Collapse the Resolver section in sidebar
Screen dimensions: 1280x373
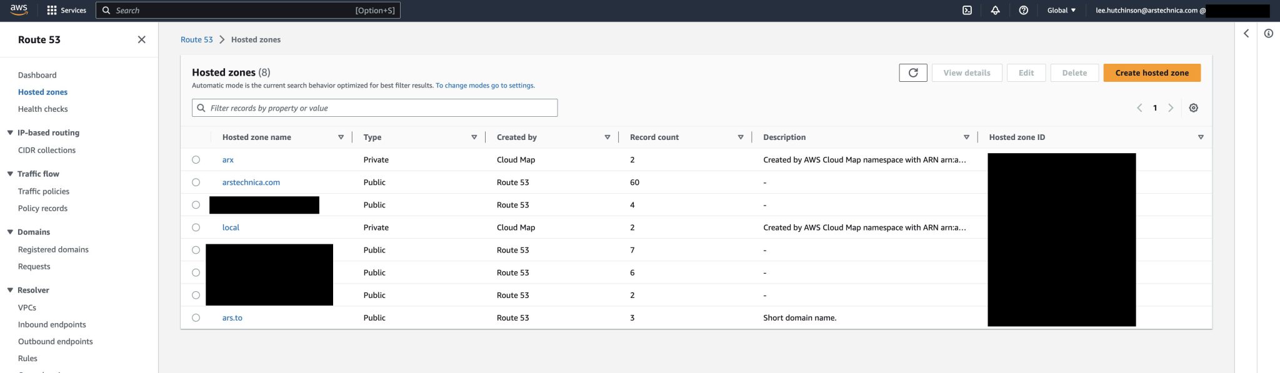[10, 290]
